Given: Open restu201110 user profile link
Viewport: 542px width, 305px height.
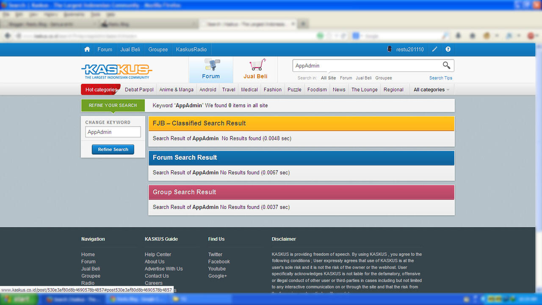Looking at the screenshot, I should pos(410,50).
